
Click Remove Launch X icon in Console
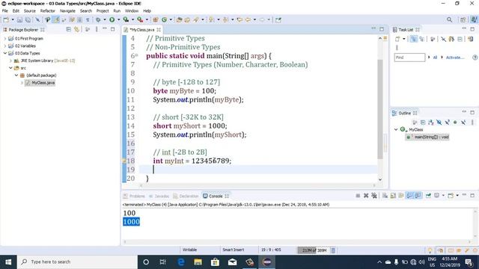(366, 196)
